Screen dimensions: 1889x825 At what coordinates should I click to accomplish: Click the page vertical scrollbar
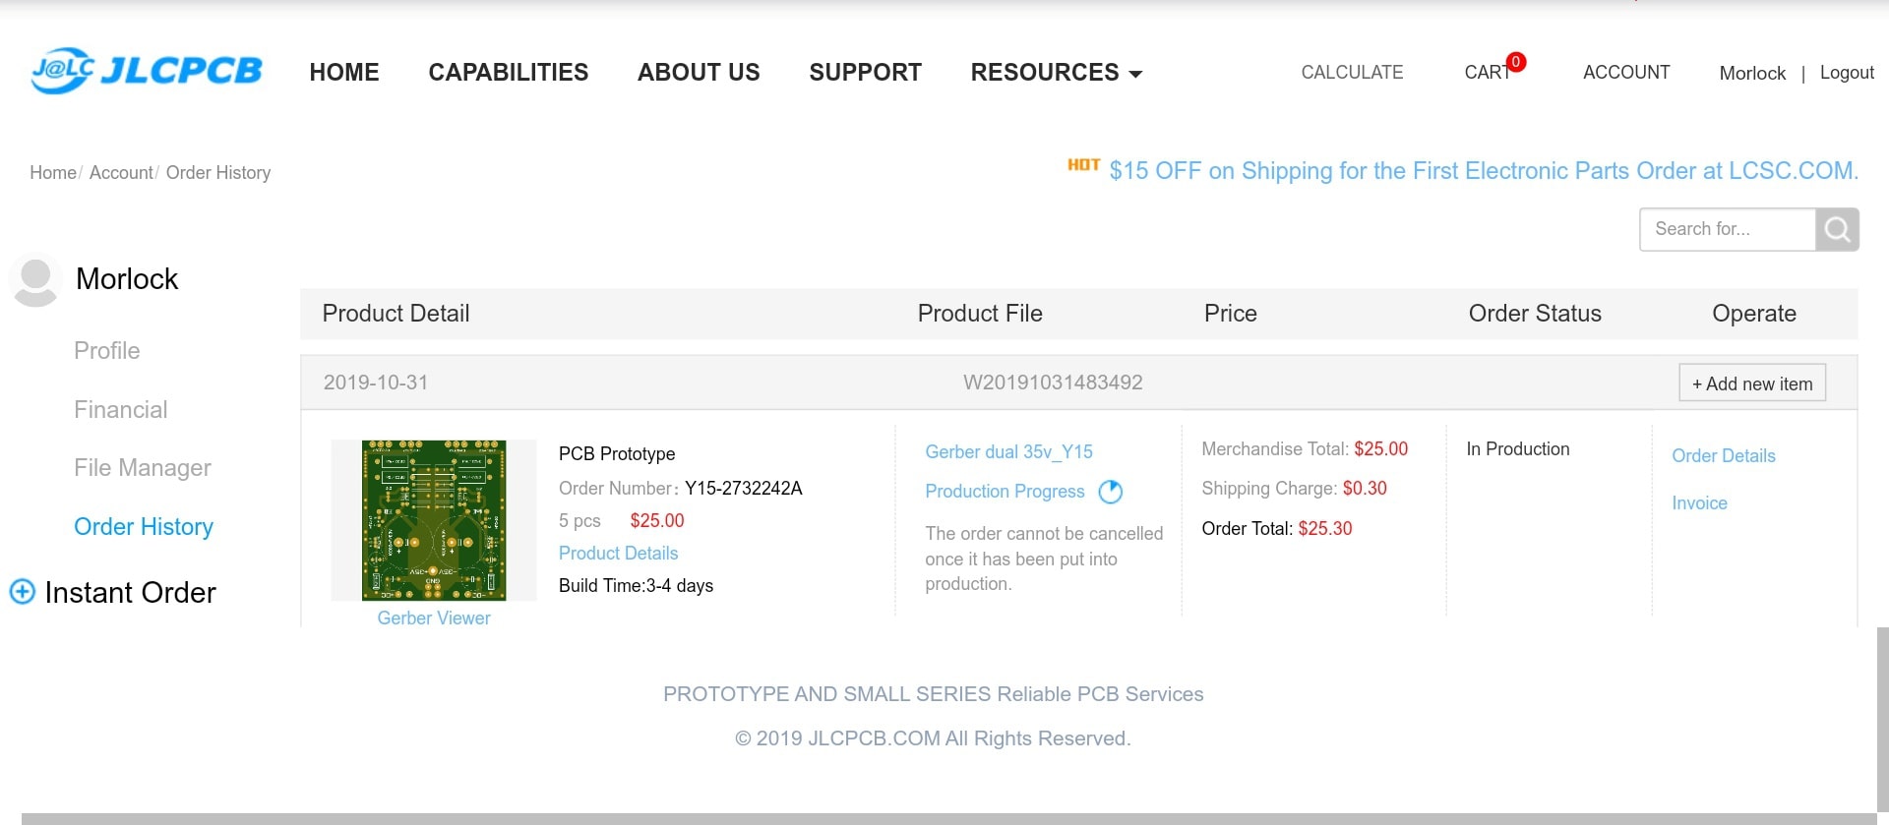coord(1882,718)
